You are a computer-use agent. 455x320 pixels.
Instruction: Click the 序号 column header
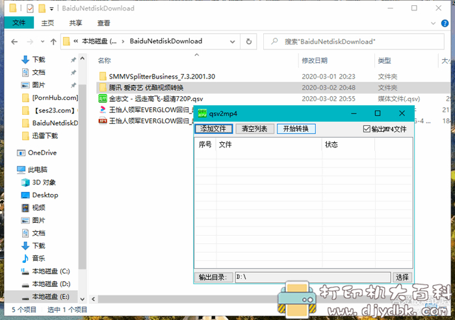coord(205,145)
